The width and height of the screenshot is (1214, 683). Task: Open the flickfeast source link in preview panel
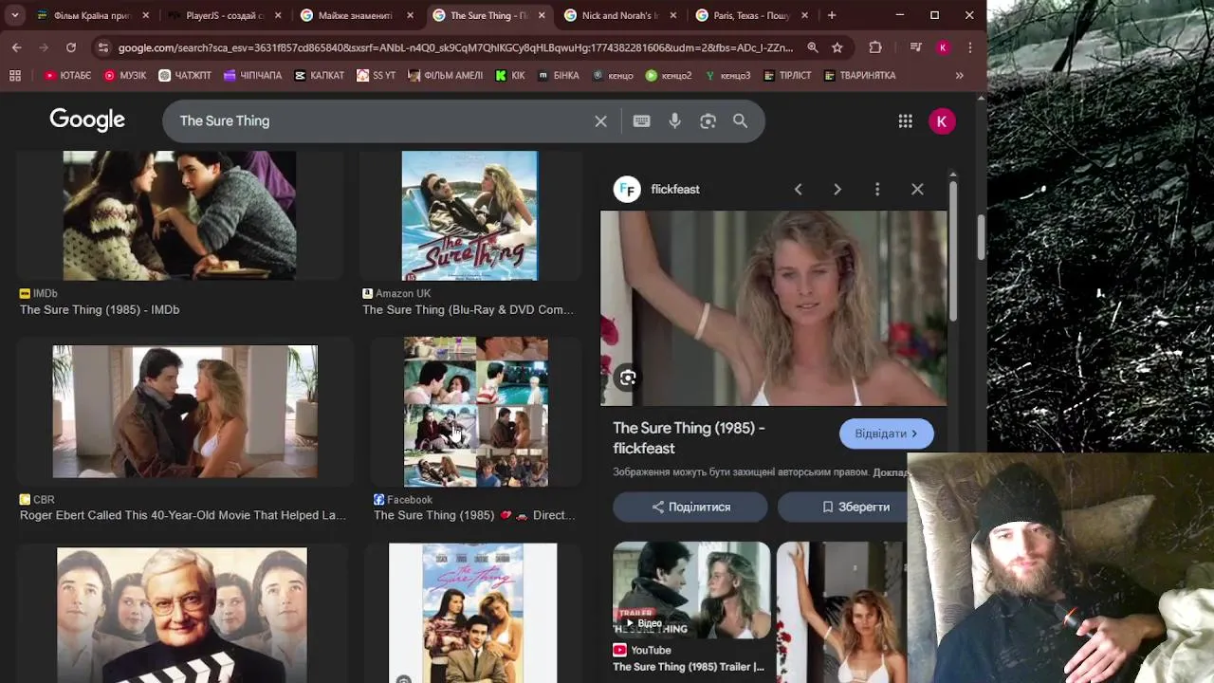(674, 189)
